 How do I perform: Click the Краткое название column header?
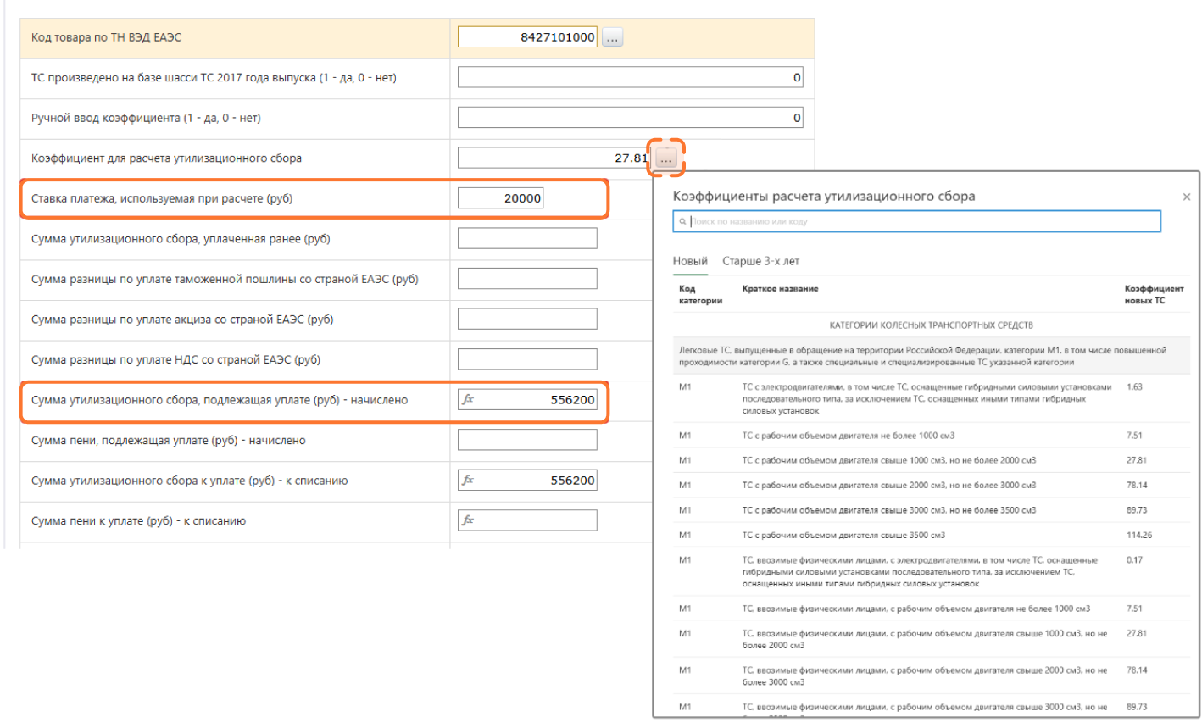[780, 289]
